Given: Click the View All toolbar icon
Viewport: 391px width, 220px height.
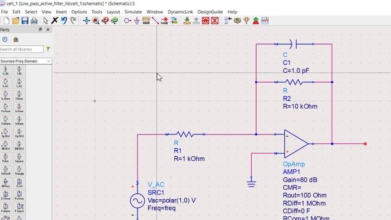Looking at the screenshot, I should (86, 21).
